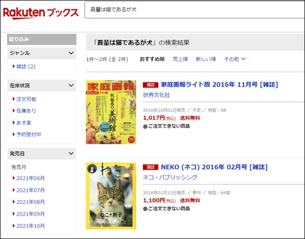305x239 pixels.
Task: Click the 発売月 label
Action: coord(19,167)
